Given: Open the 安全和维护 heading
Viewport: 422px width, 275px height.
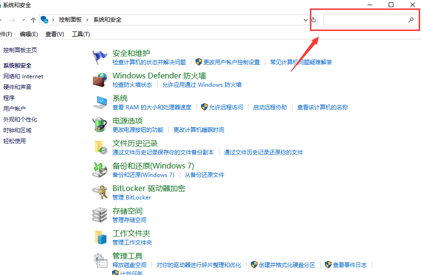Looking at the screenshot, I should (x=131, y=53).
